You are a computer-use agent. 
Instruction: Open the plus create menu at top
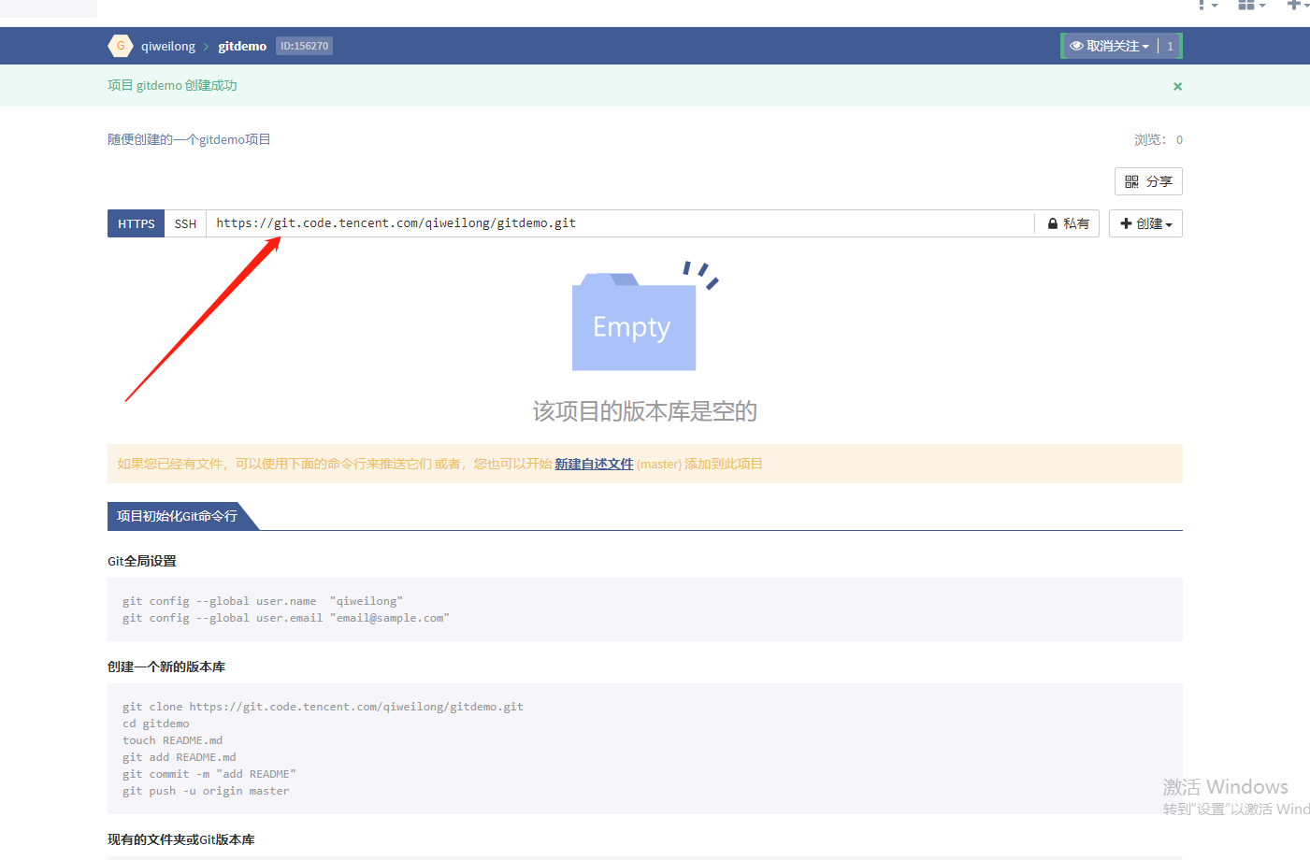pyautogui.click(x=1298, y=5)
